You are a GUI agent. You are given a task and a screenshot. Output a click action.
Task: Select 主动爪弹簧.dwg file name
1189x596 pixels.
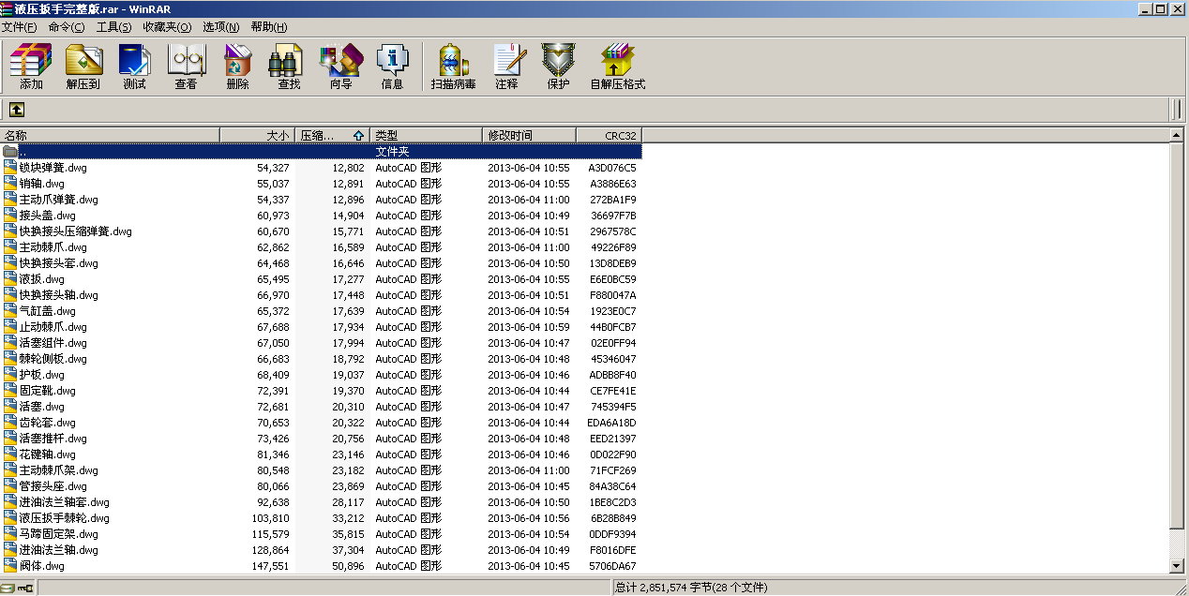coord(58,200)
